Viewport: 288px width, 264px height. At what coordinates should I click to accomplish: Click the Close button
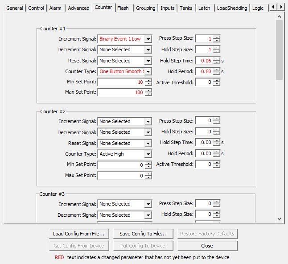click(x=207, y=246)
